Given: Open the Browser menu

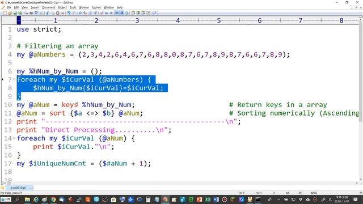Looking at the screenshot, I should coord(84,7).
